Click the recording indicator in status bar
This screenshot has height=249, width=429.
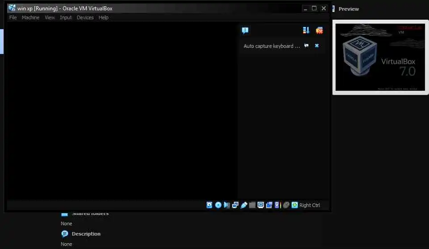(269, 205)
